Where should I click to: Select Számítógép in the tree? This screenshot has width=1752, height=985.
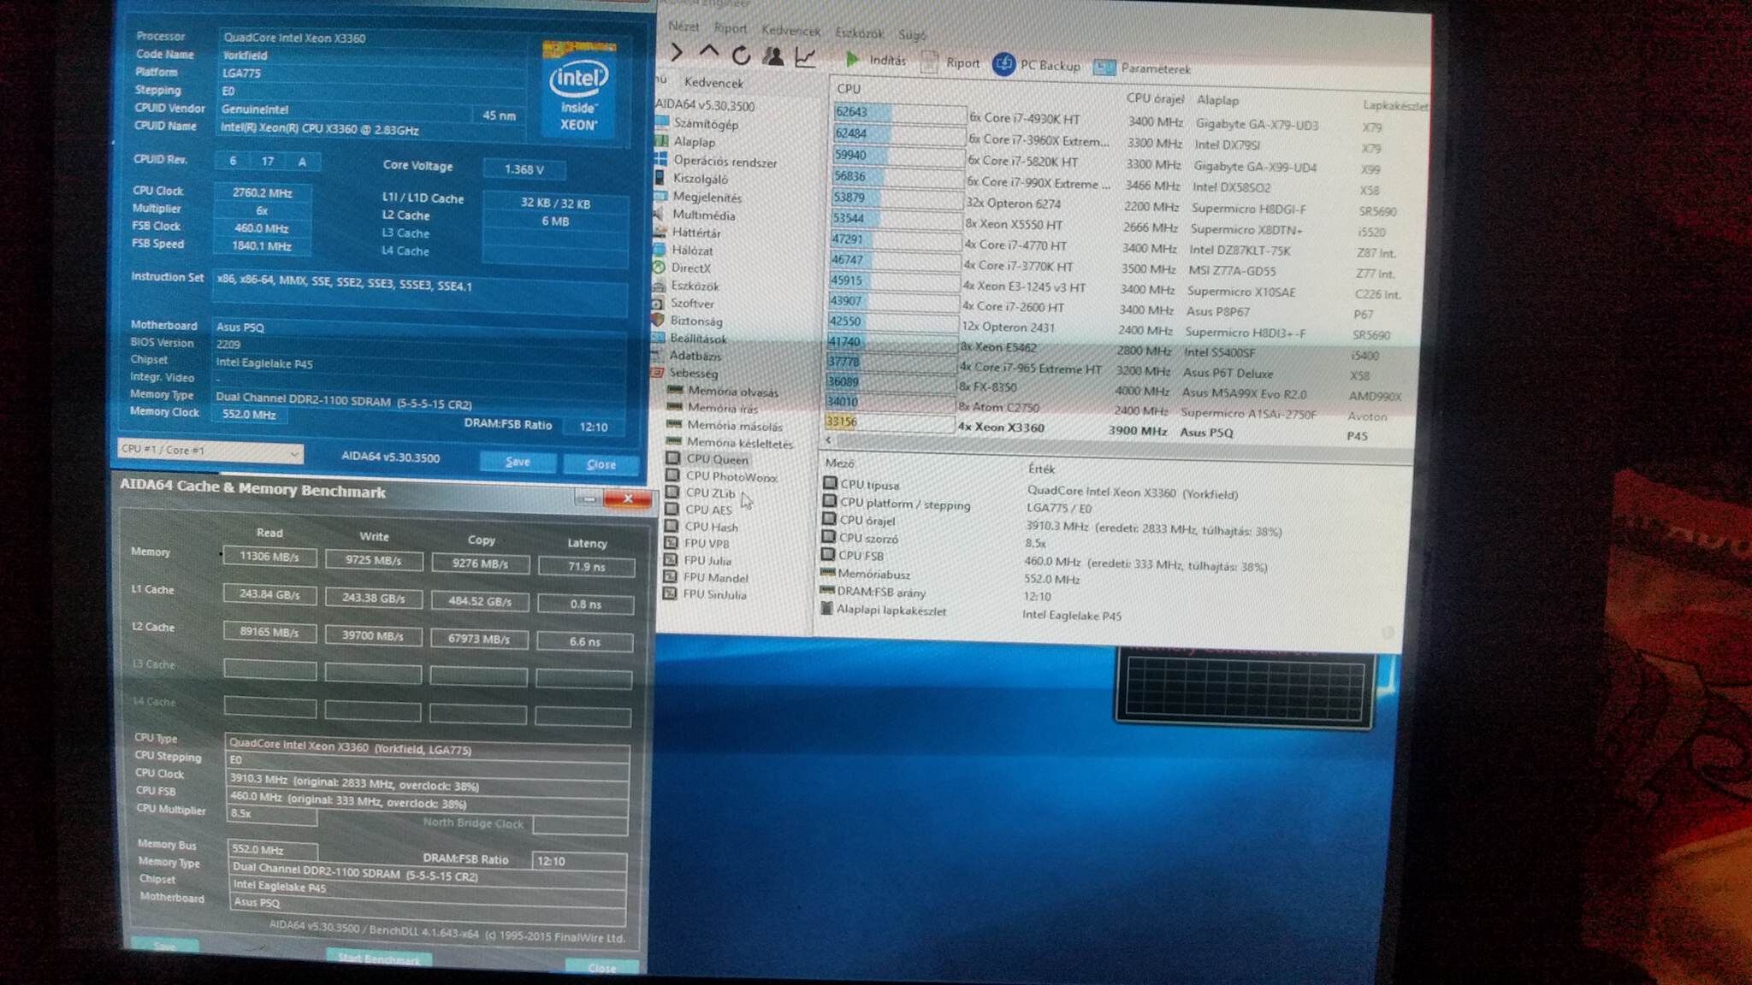click(705, 123)
